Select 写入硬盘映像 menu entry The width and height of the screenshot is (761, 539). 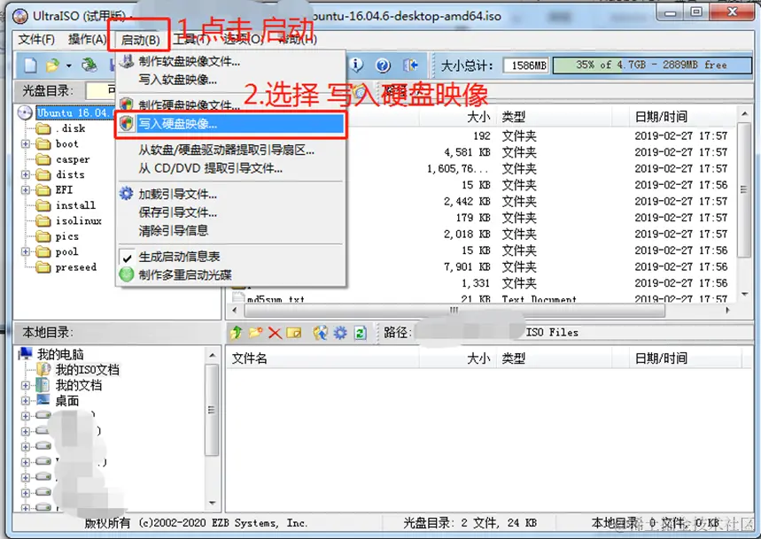231,124
